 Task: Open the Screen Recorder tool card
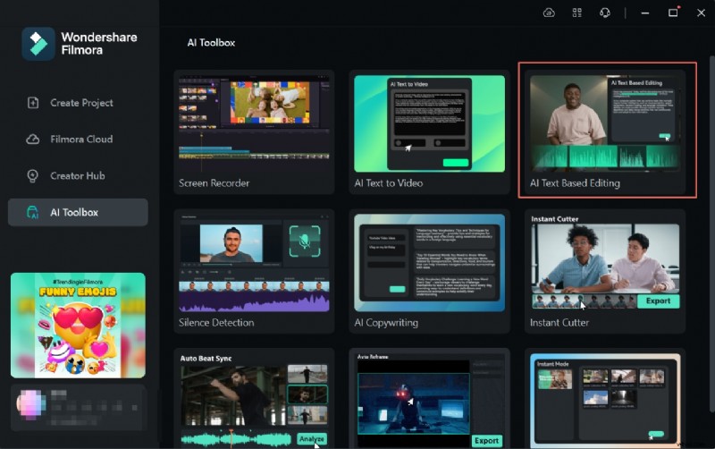pos(254,132)
